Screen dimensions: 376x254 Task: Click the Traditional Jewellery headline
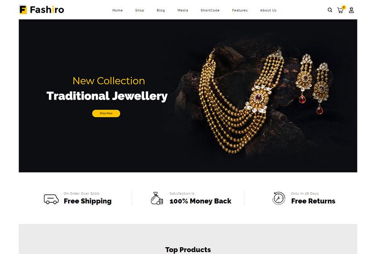coord(107,96)
